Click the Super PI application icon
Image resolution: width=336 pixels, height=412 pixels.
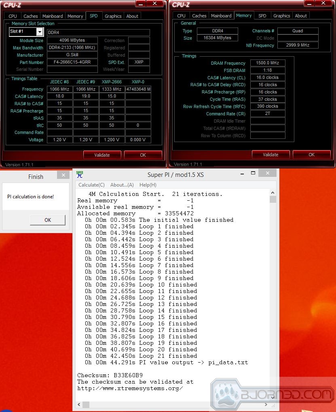(80, 174)
